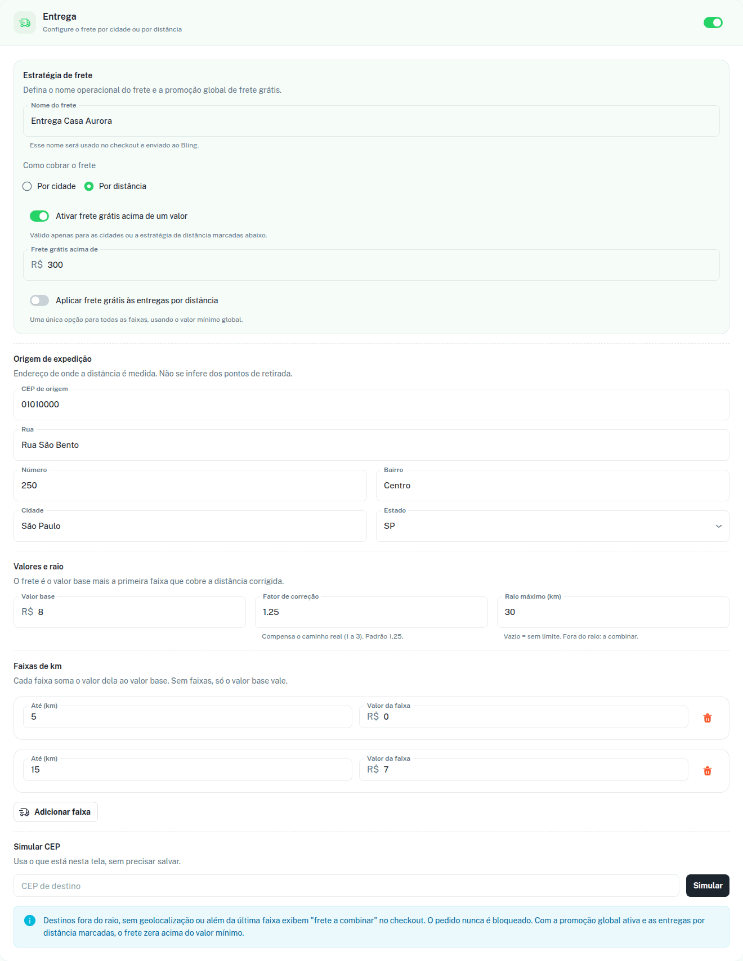Click the info icon in the blue notice

point(30,920)
